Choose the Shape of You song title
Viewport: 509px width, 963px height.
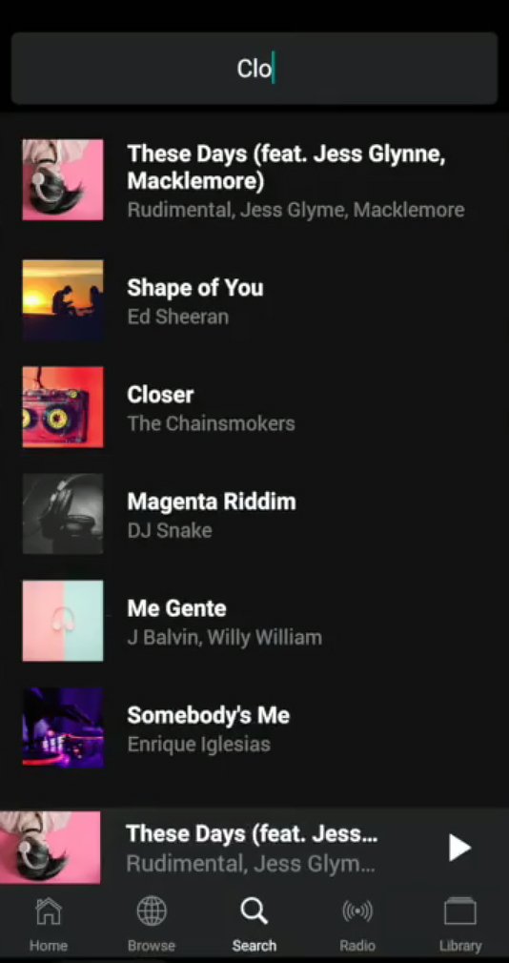coord(195,287)
